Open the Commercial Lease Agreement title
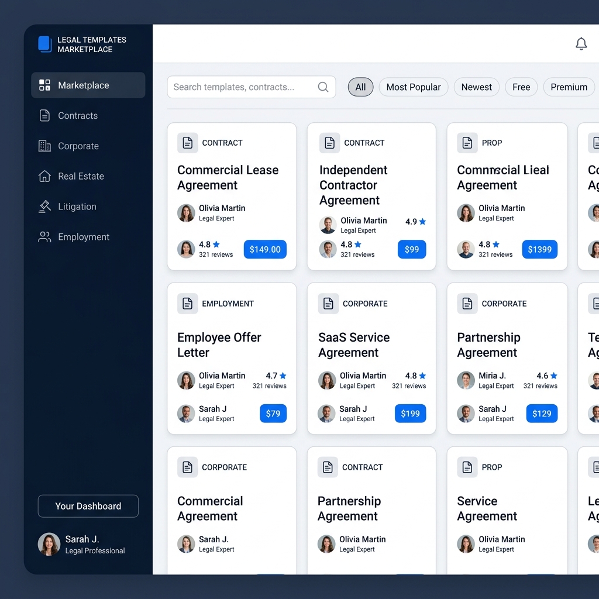 coord(228,177)
